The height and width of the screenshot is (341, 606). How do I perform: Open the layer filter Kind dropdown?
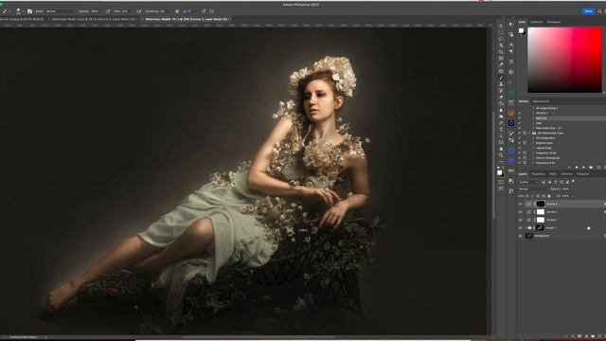tap(528, 182)
